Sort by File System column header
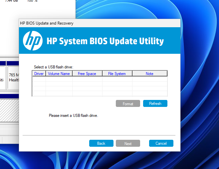This screenshot has width=219, height=169. [117, 74]
